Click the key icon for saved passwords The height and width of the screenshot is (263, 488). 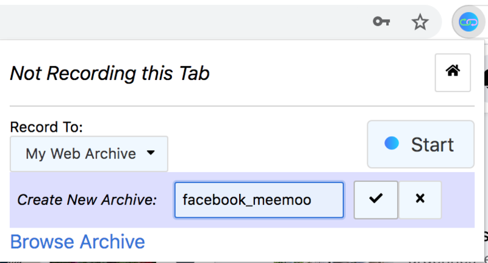pyautogui.click(x=382, y=22)
